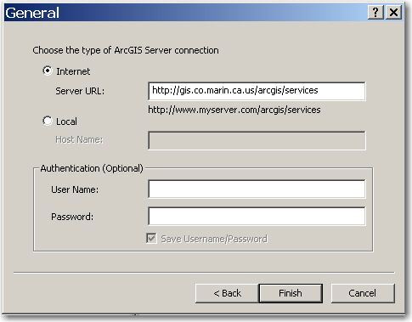
Task: Click the Choose the type of ArcGIS Server connection text
Action: click(126, 50)
